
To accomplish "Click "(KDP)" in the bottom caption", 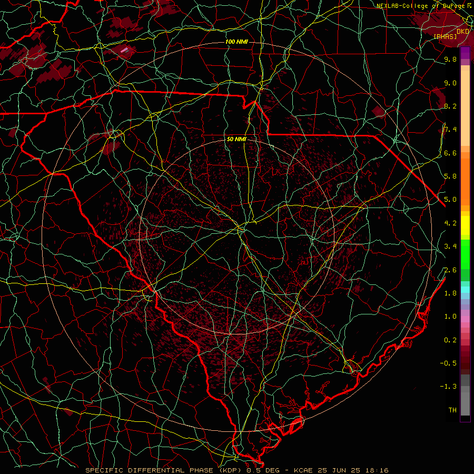I will point(230,470).
